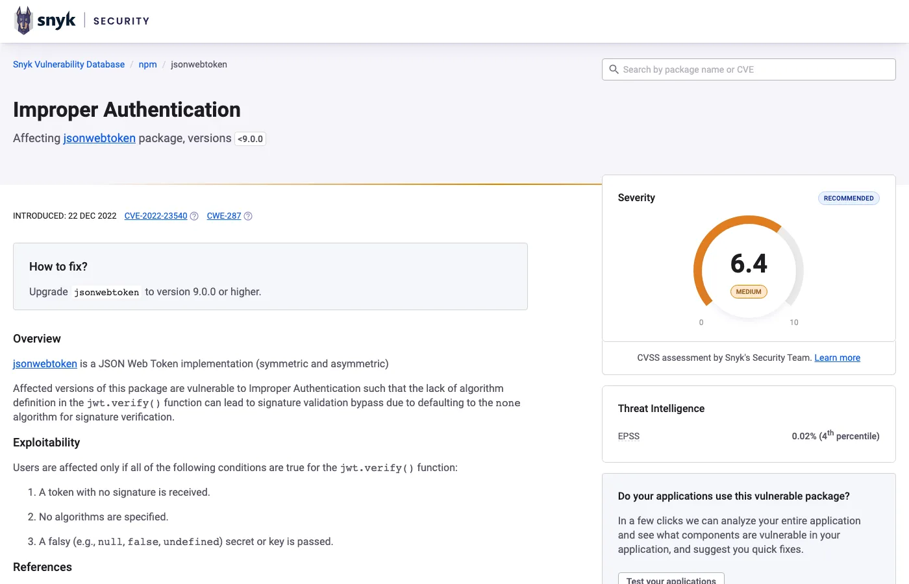Image resolution: width=909 pixels, height=584 pixels.
Task: Click the jsonwebtoken breadcrumb entry
Action: point(199,64)
